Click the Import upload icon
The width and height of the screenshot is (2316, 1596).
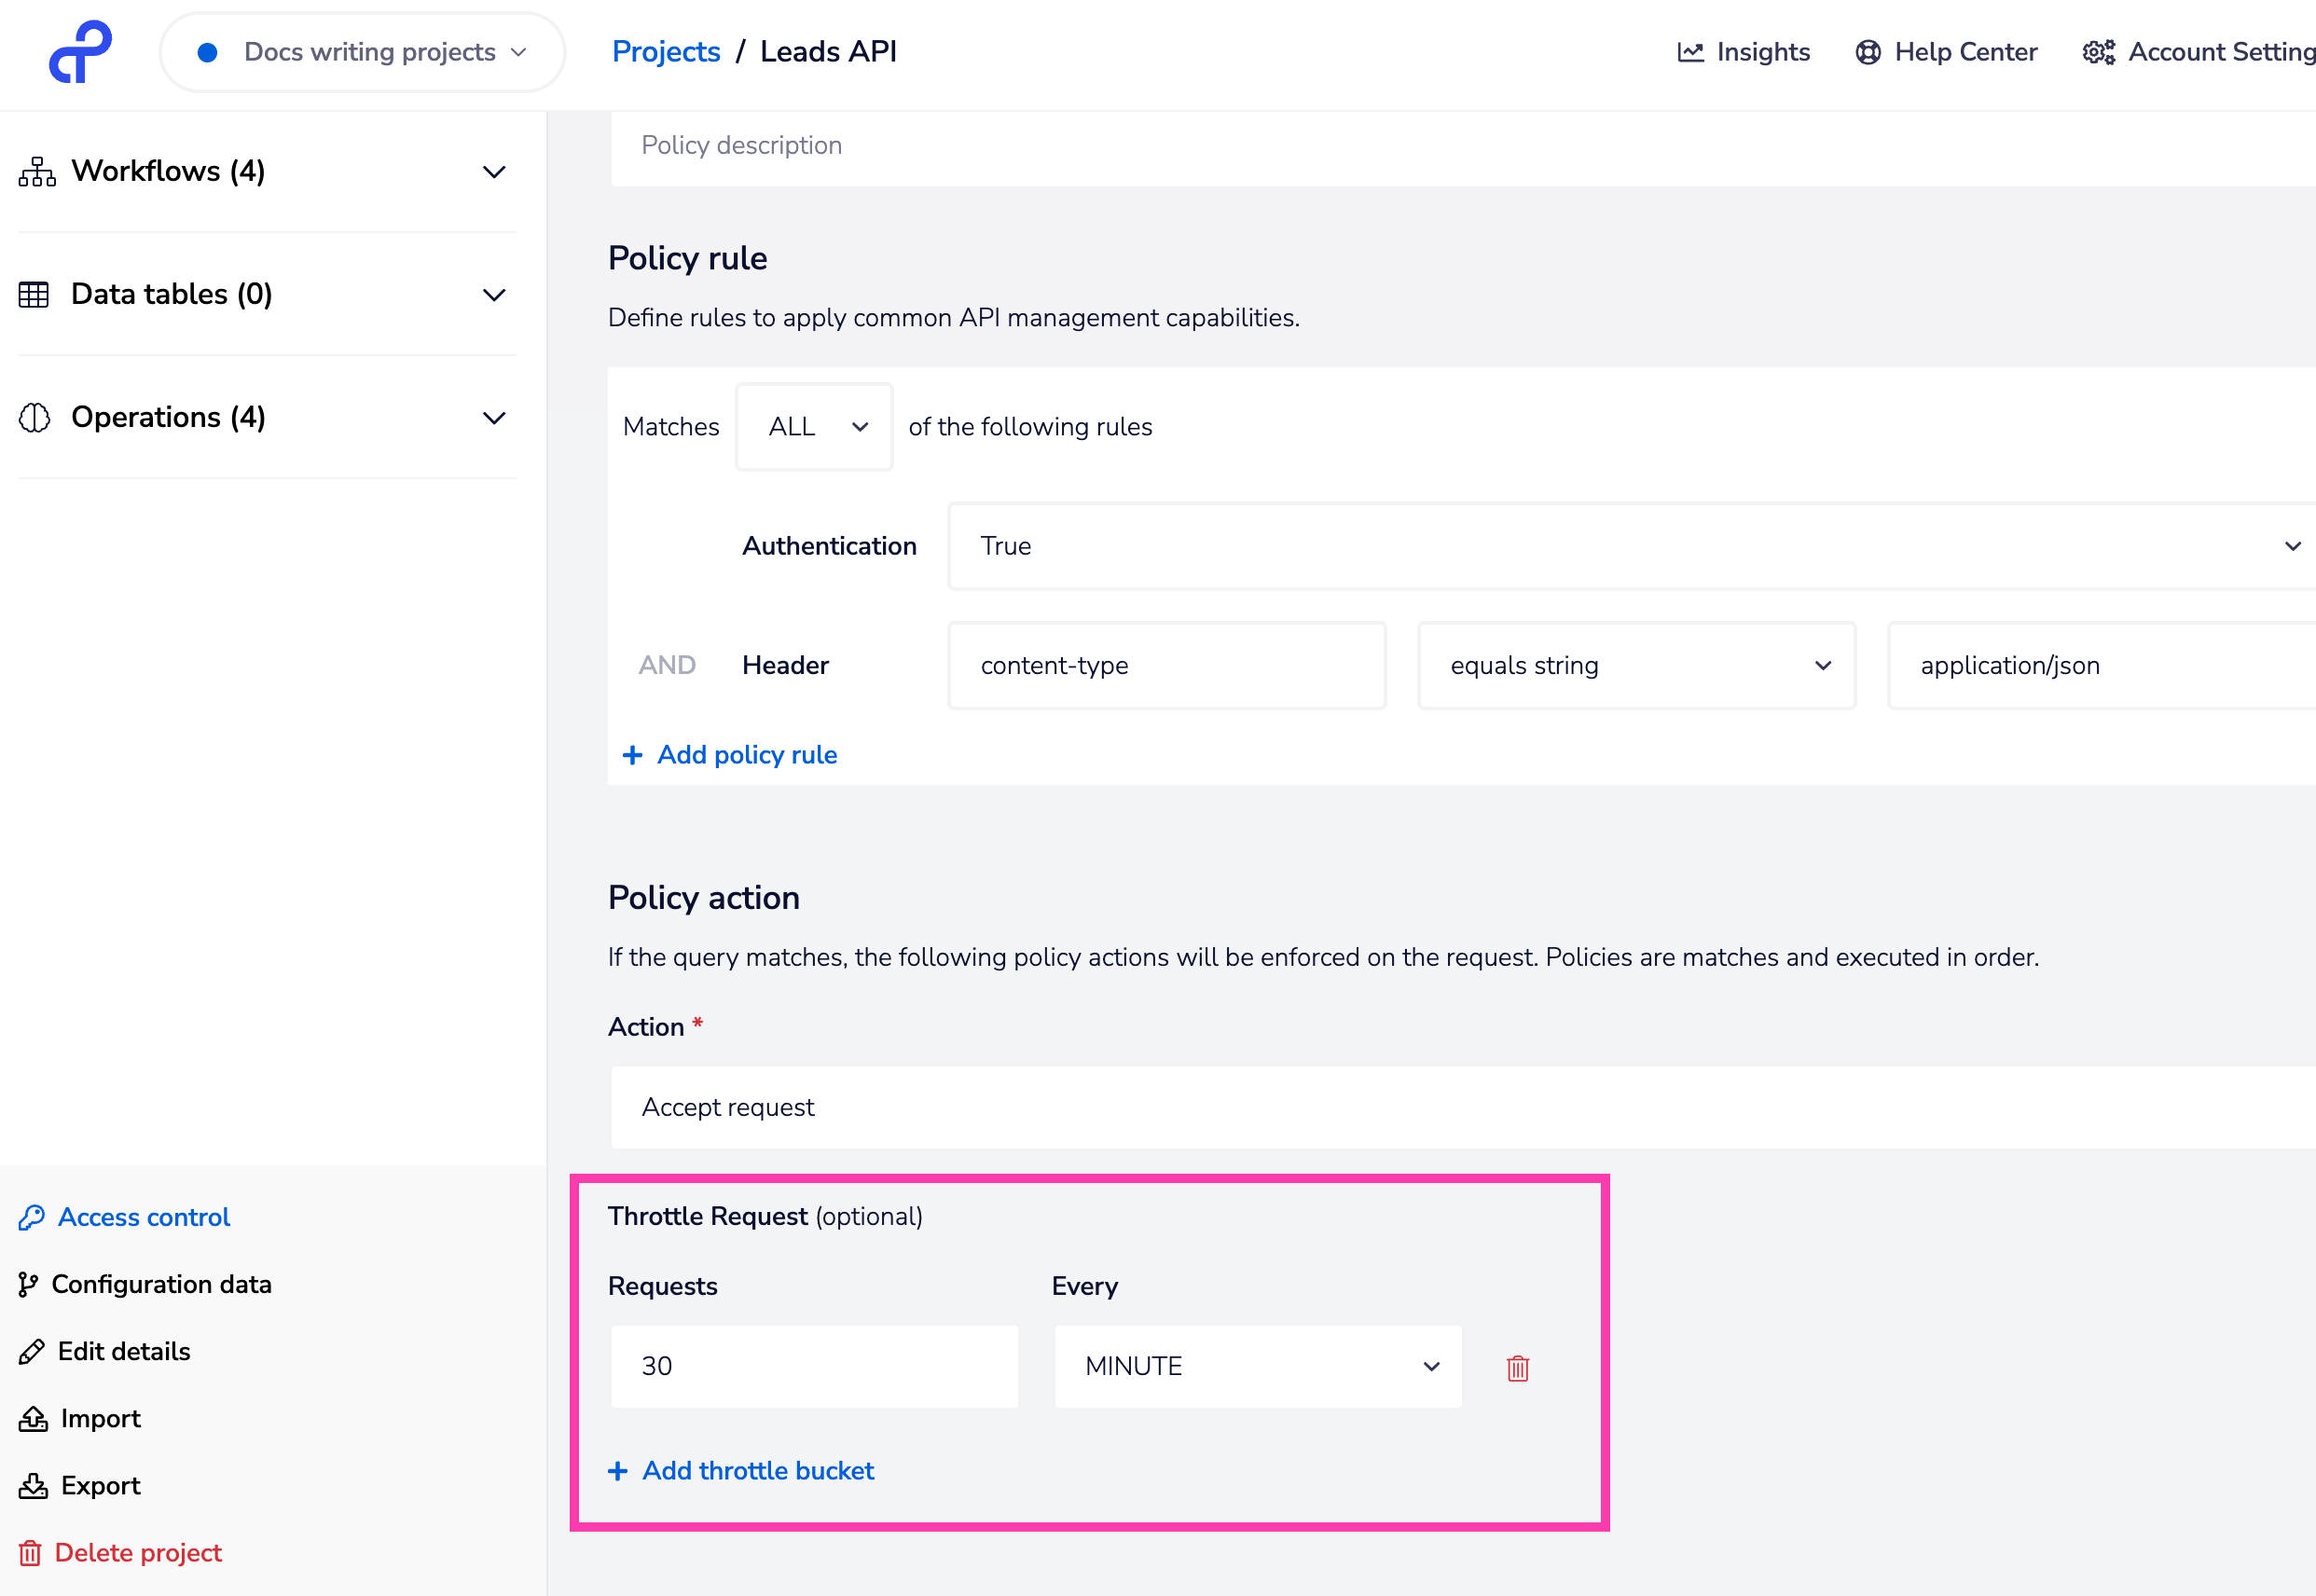pos(33,1418)
